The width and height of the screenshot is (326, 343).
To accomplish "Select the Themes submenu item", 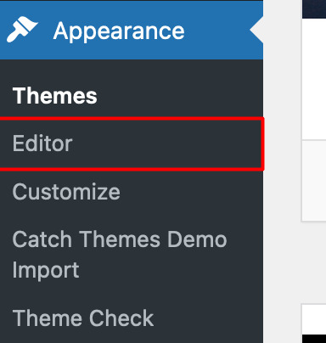I will point(55,96).
